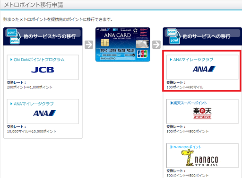Click the triangle before 楽天スーパーポイント
Image resolution: width=242 pixels, height=178 pixels.
172,103
